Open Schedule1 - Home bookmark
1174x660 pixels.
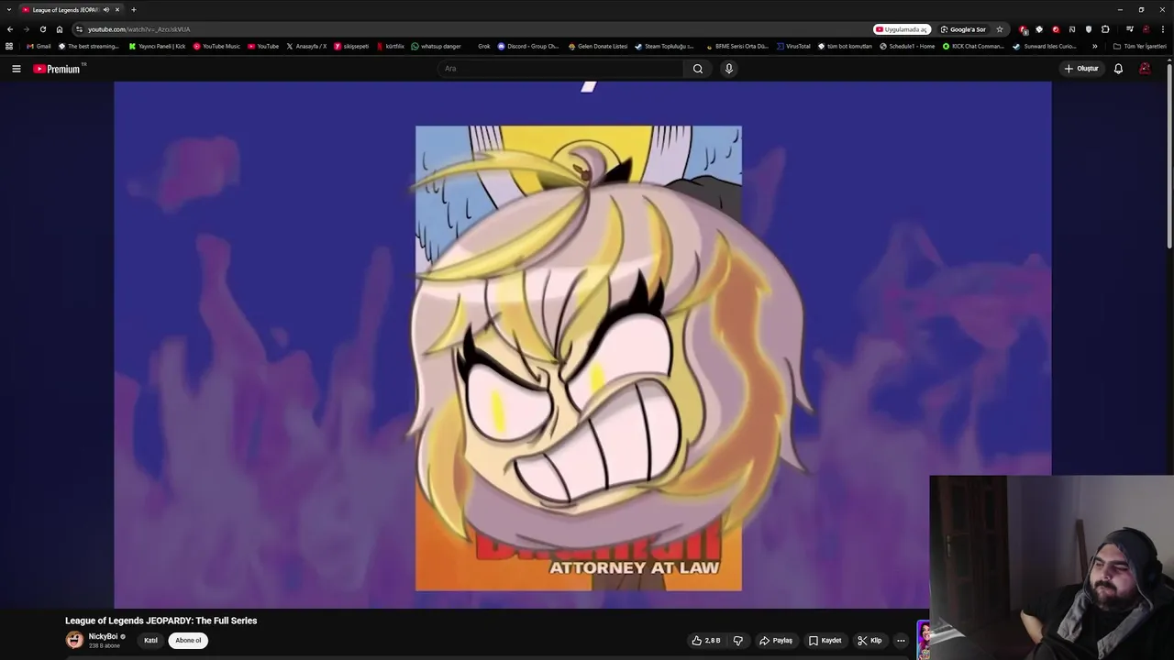[907, 46]
